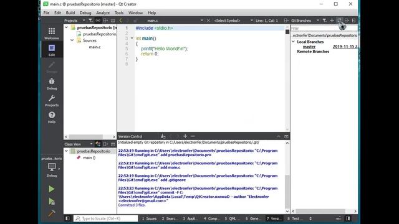Image resolution: width=399 pixels, height=224 pixels.
Task: Go forward in editor navigation history
Action: pos(128,21)
